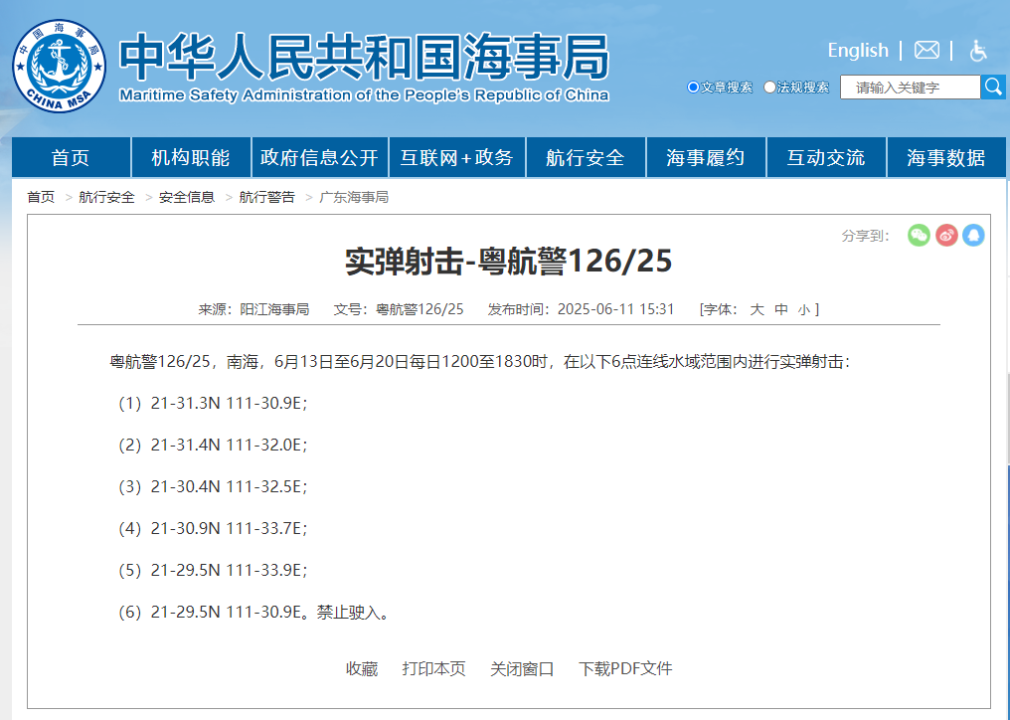
Task: Open the 海事数据 menu
Action: 946,157
